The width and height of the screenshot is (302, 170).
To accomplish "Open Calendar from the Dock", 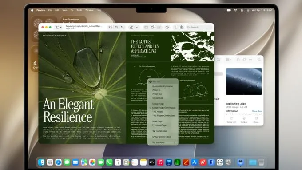I will [x=118, y=162].
